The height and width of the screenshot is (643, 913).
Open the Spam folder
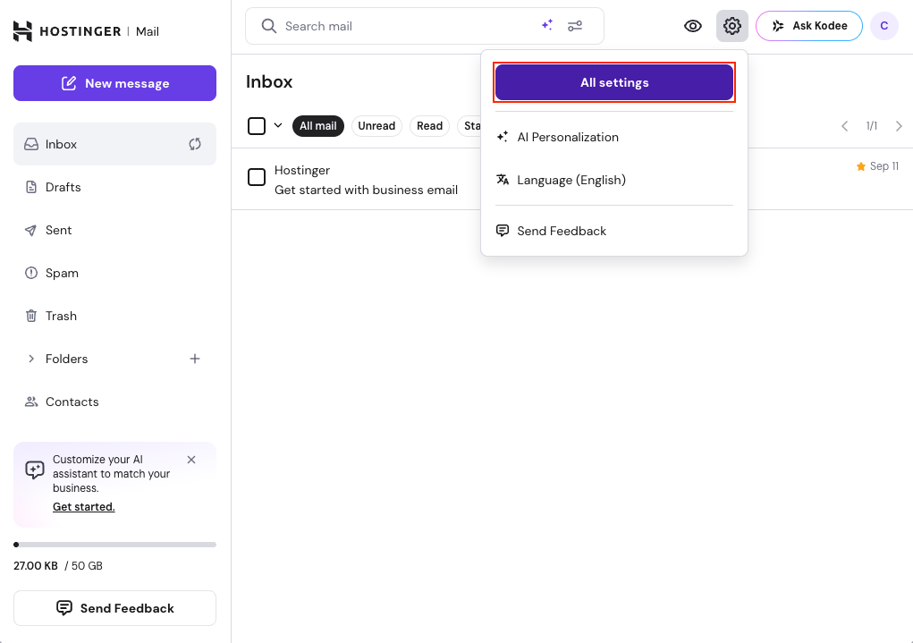(62, 273)
